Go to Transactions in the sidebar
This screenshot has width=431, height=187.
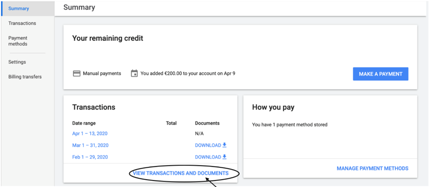(22, 23)
